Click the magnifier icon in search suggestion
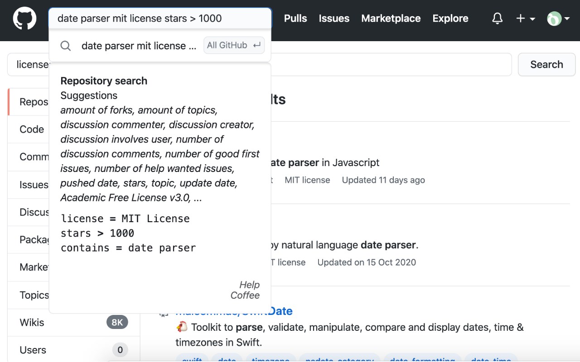580x362 pixels. click(66, 46)
